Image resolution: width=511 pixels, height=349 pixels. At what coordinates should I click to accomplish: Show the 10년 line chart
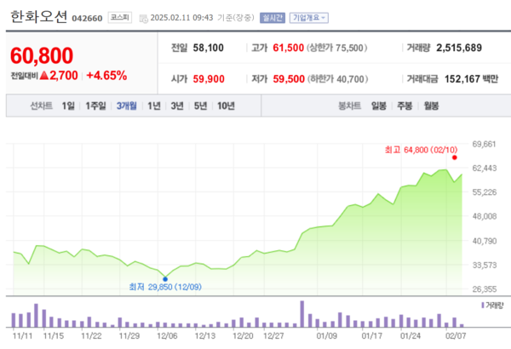pos(226,106)
